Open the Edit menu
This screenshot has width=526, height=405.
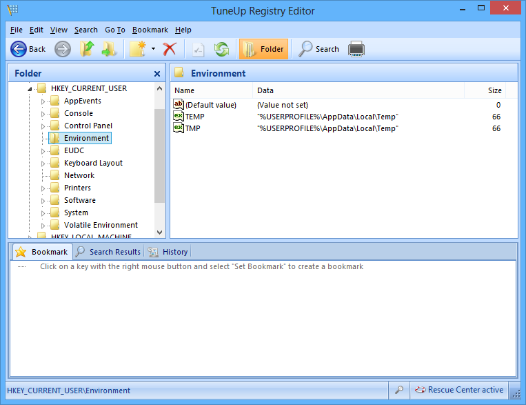pos(37,30)
